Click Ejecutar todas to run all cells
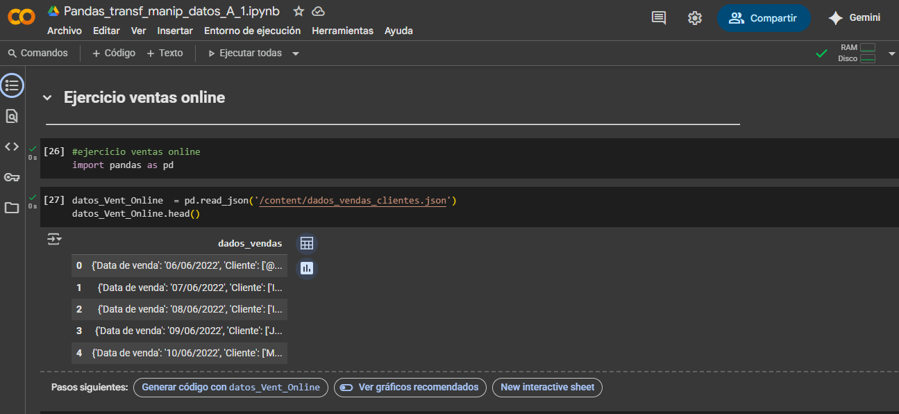Image resolution: width=899 pixels, height=414 pixels. [x=245, y=53]
